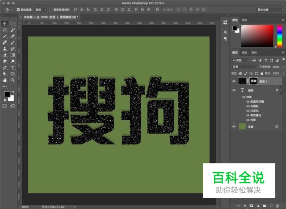
Task: Change screen mode at toolbox bottom
Action: [13, 106]
